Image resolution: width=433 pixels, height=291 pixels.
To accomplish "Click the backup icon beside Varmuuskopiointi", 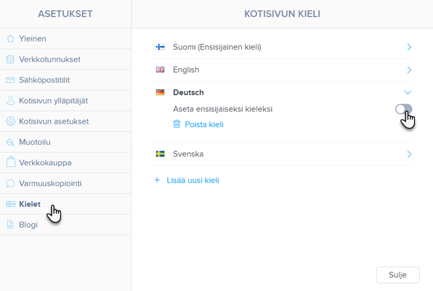I will tap(10, 183).
